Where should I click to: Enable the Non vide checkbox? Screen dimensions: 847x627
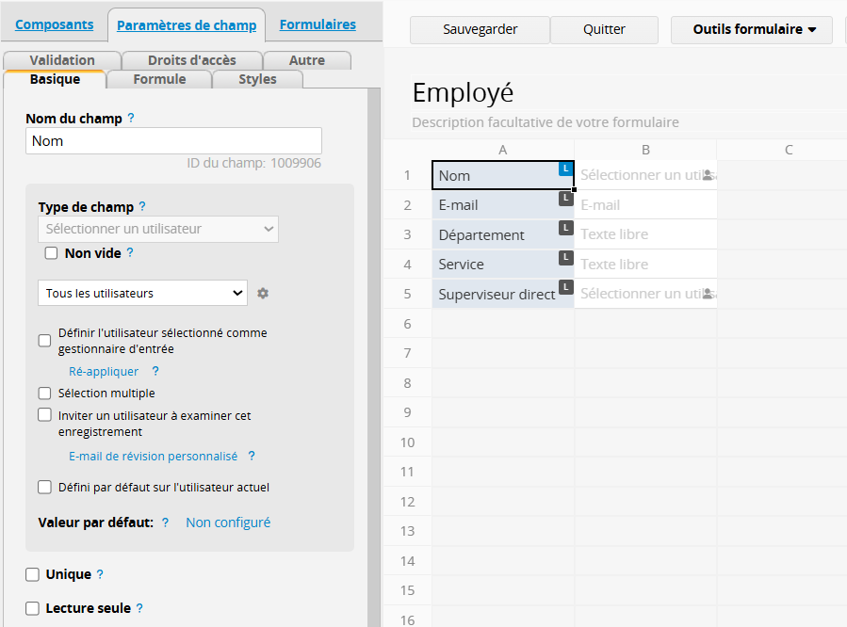pos(52,253)
